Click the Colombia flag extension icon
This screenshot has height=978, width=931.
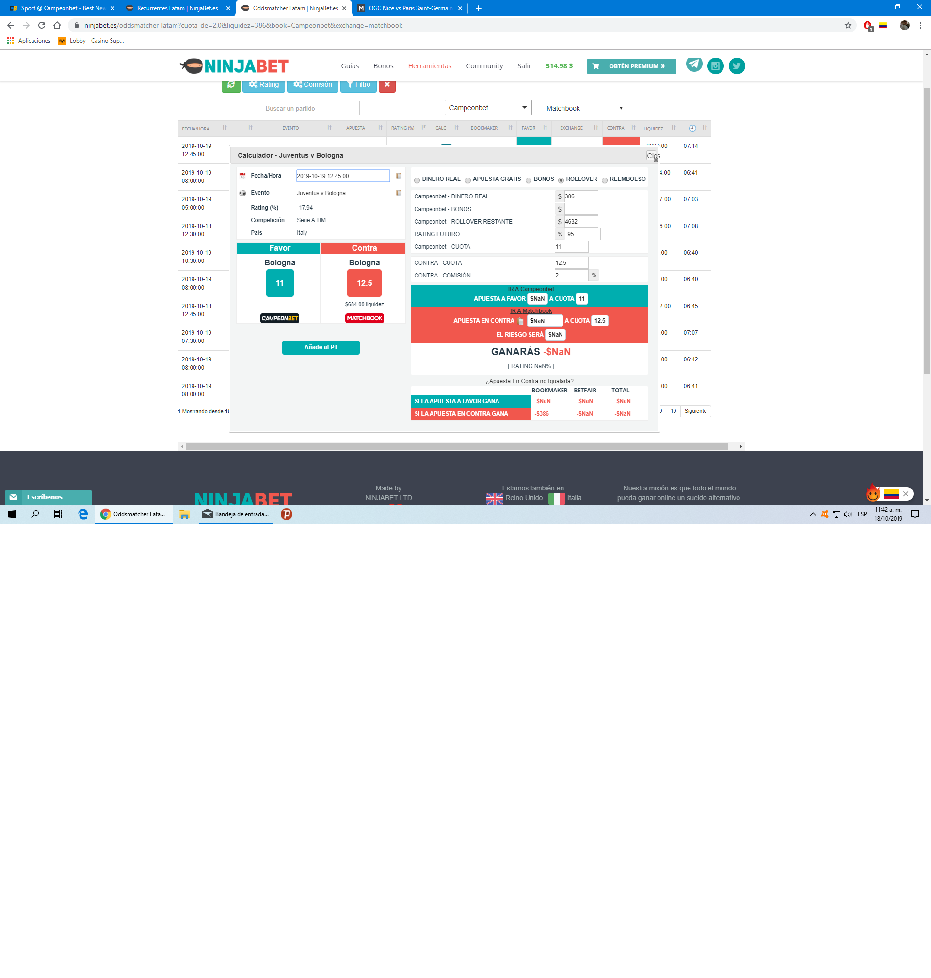tap(883, 25)
